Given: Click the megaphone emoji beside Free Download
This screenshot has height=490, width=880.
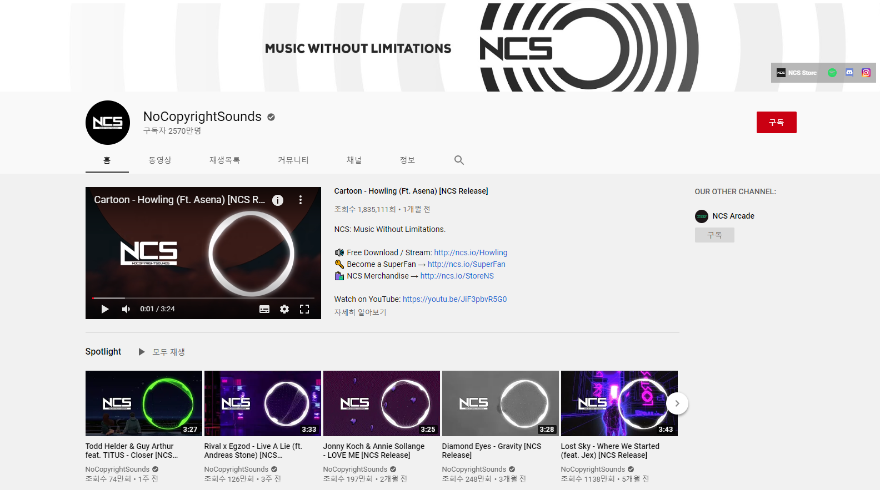Looking at the screenshot, I should coord(339,252).
